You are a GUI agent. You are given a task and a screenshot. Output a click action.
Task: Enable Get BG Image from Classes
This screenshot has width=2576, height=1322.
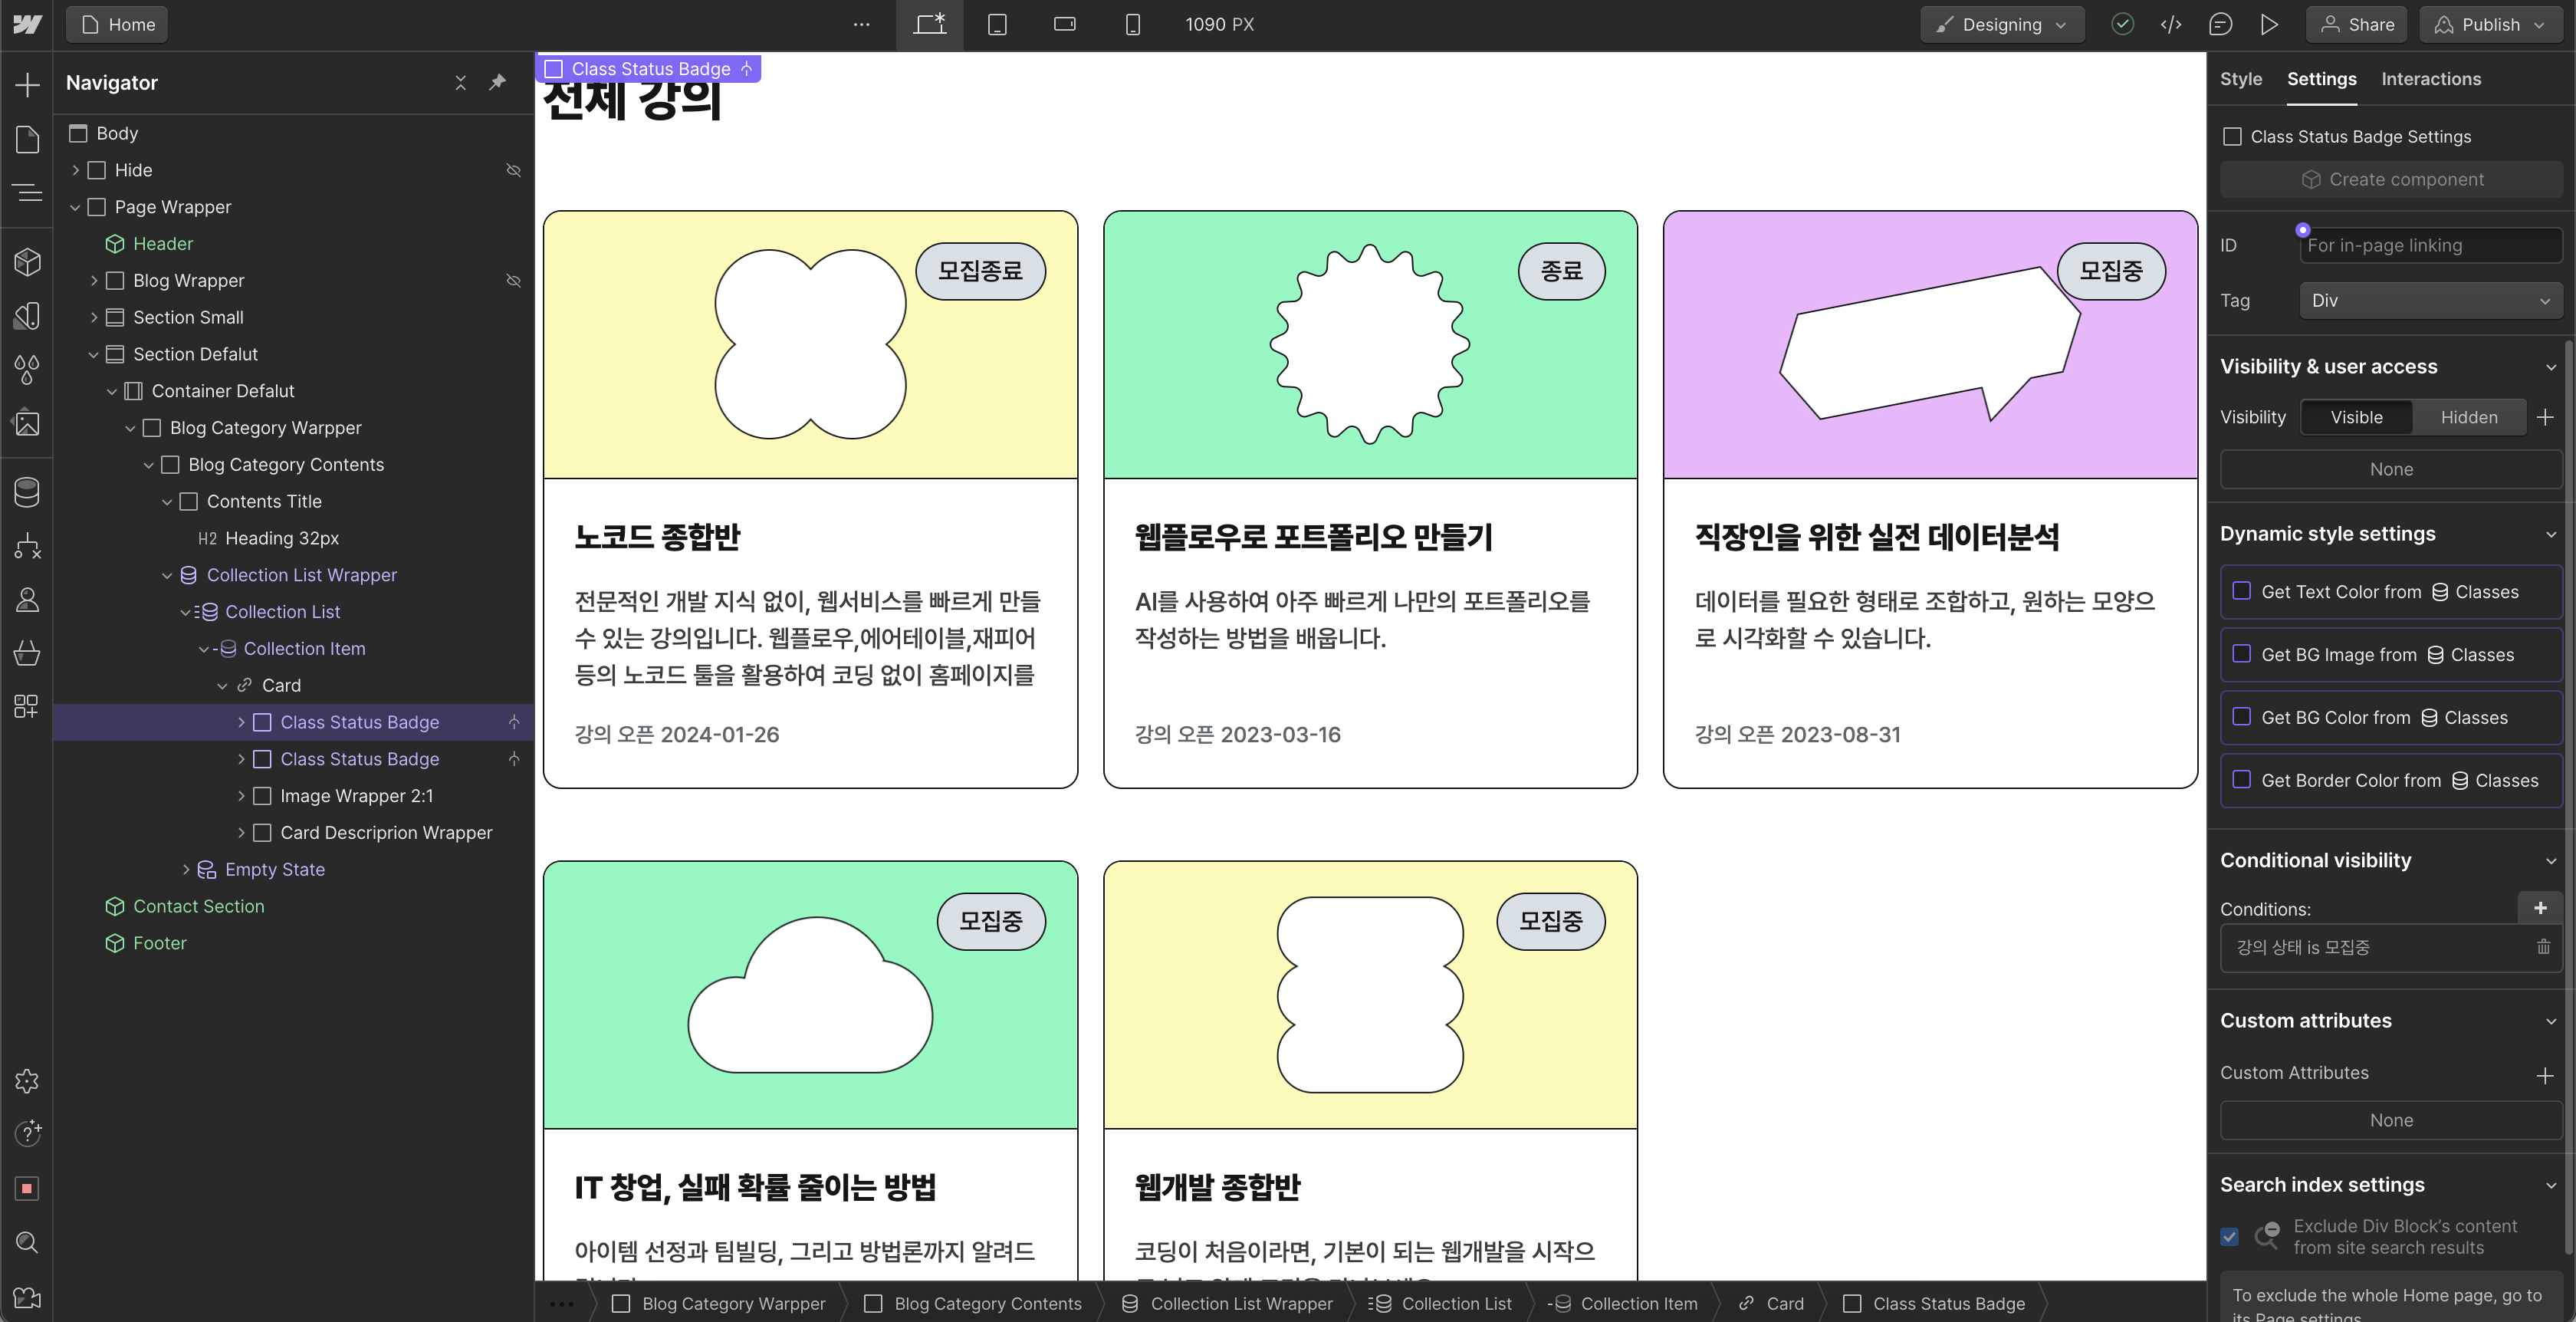coord(2242,654)
